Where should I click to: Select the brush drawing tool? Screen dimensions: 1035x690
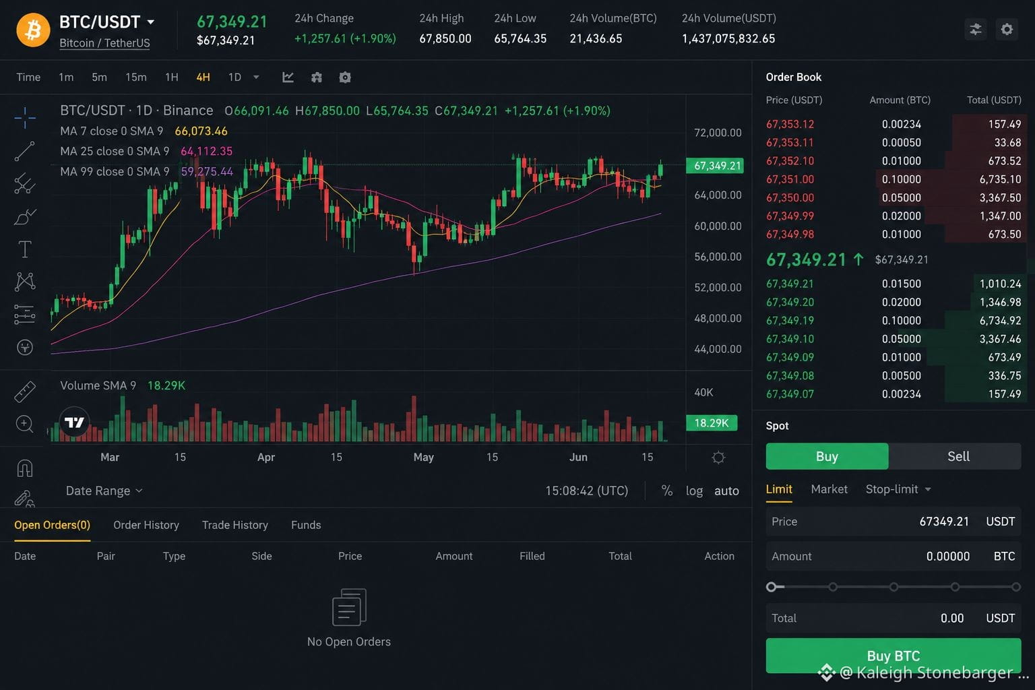click(x=25, y=216)
